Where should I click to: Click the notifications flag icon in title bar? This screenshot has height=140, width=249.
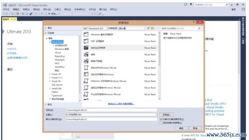(x=191, y=5)
